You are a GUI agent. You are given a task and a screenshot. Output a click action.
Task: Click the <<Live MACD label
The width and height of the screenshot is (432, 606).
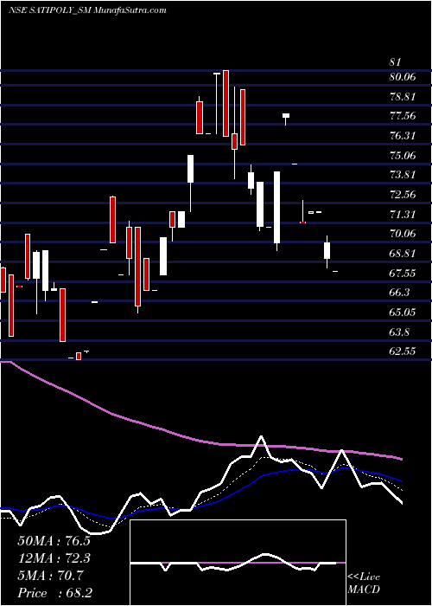pyautogui.click(x=364, y=583)
